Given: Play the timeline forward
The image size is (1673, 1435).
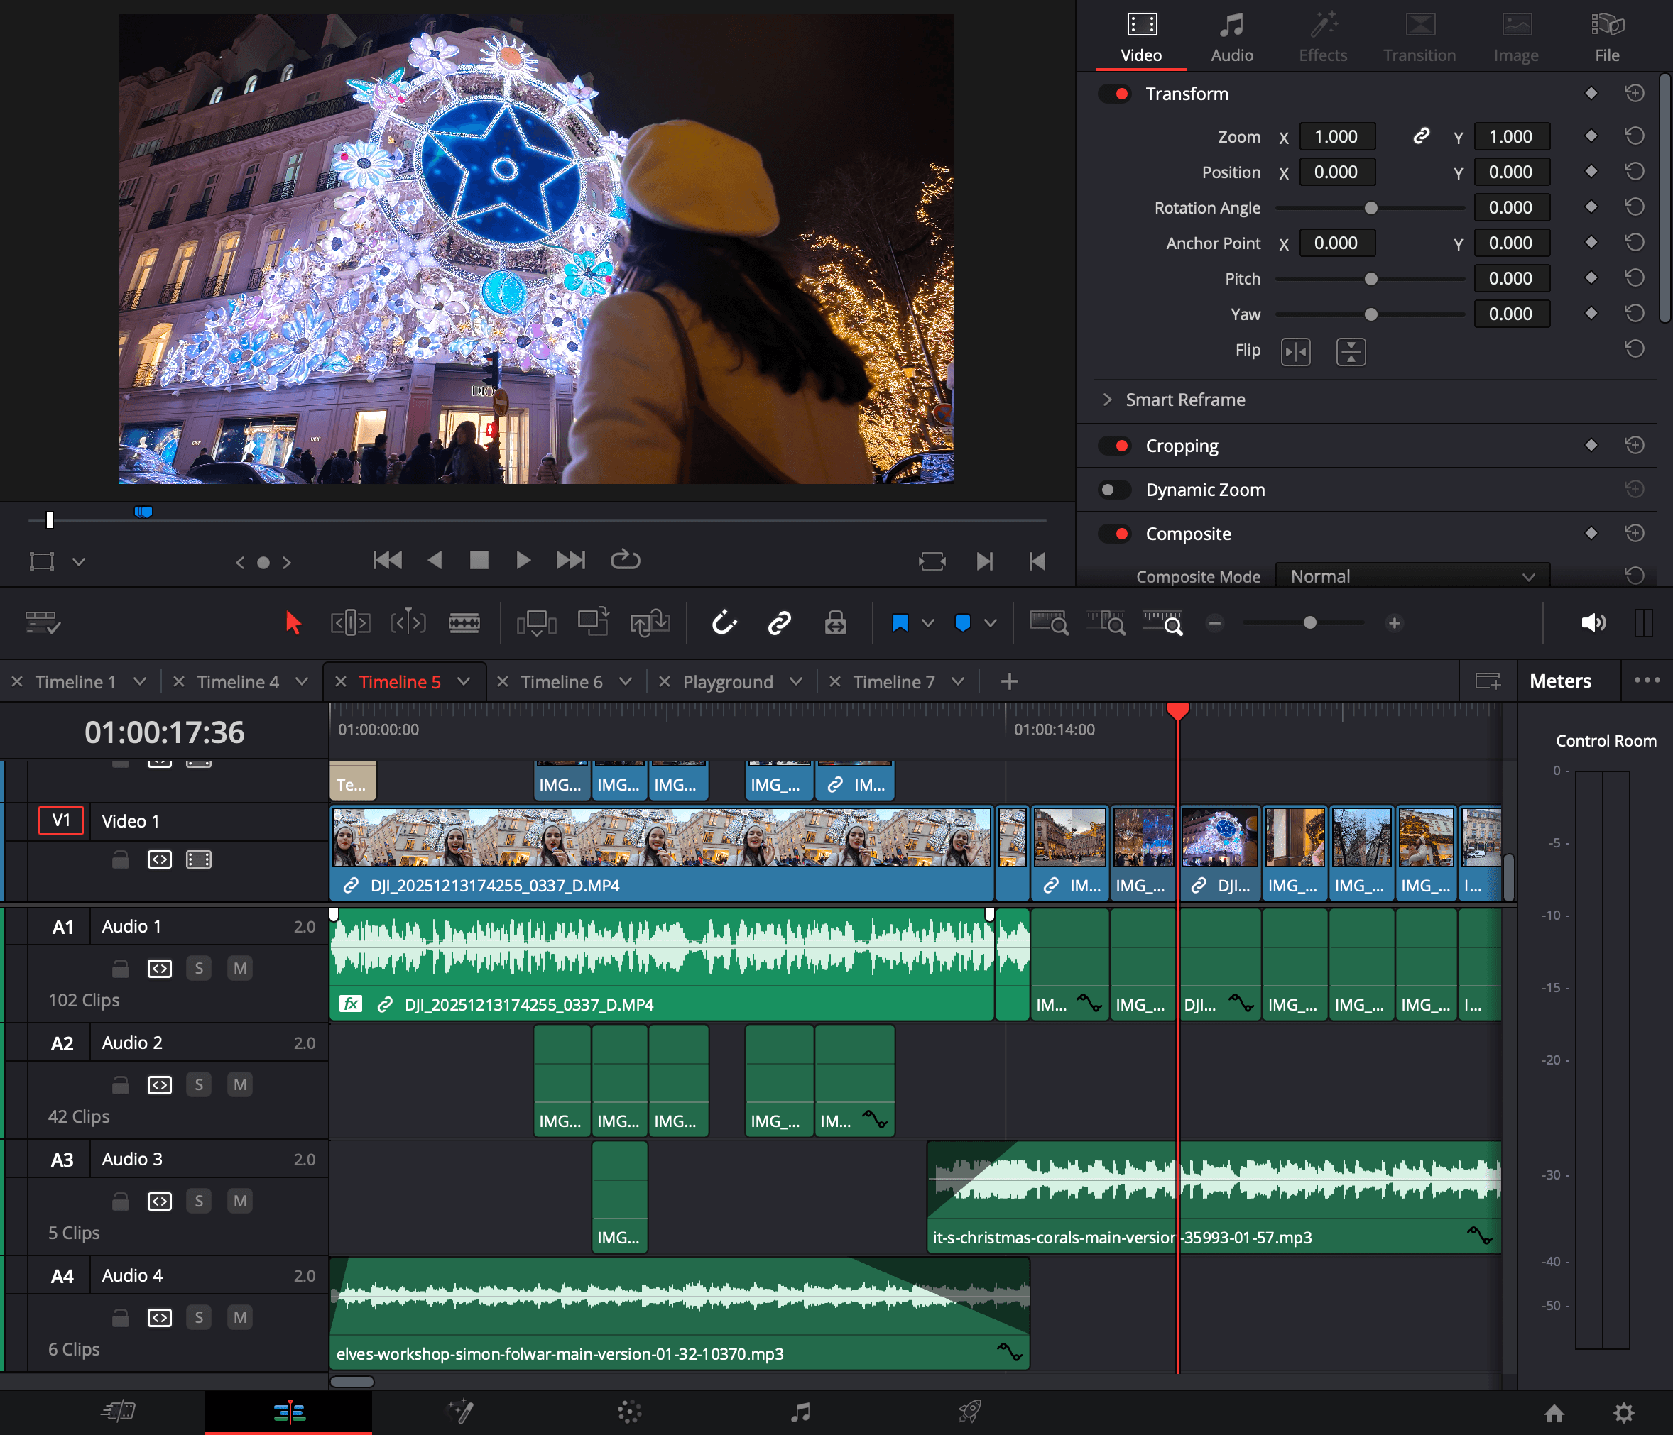Looking at the screenshot, I should click(523, 560).
